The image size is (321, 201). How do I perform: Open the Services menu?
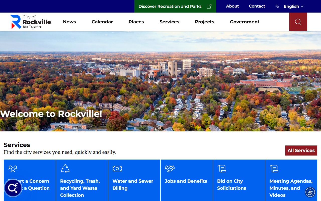(x=169, y=22)
